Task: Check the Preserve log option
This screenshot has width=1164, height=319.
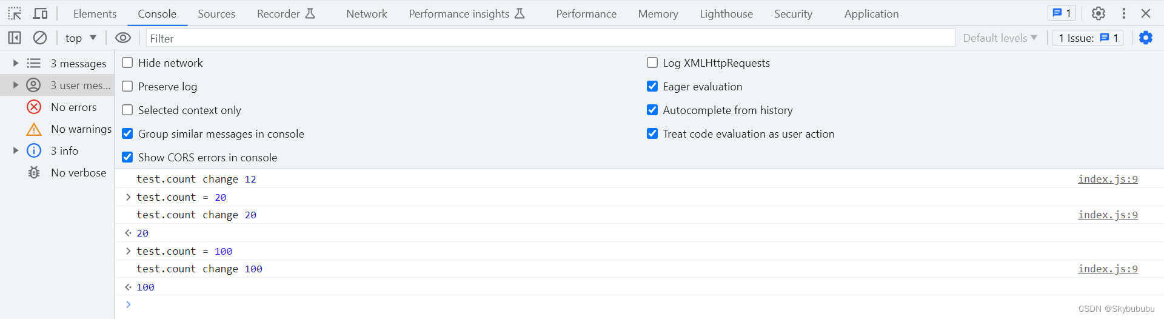Action: click(x=127, y=87)
